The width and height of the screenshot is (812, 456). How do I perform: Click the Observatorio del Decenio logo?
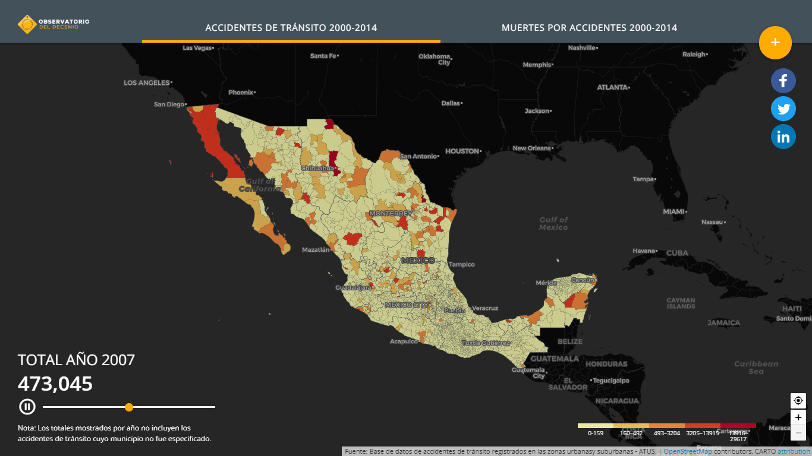53,24
